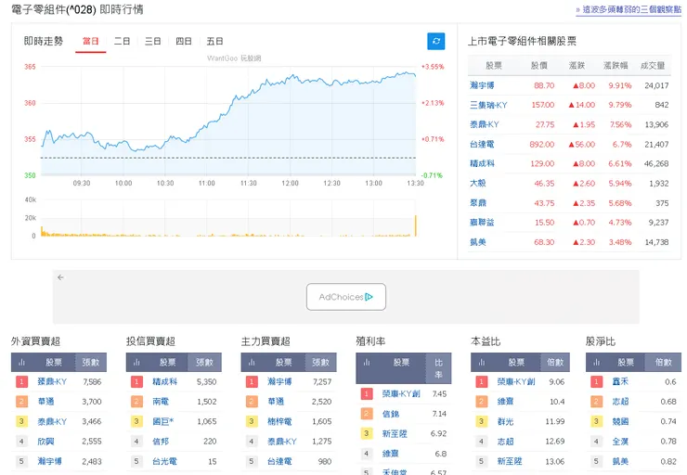Switch to the 二日 chart tab
Viewport: 687px width, 475px height.
coord(122,41)
